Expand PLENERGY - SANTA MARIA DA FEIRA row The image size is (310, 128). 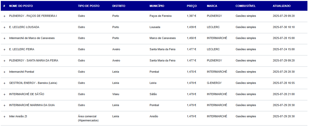tap(4, 61)
